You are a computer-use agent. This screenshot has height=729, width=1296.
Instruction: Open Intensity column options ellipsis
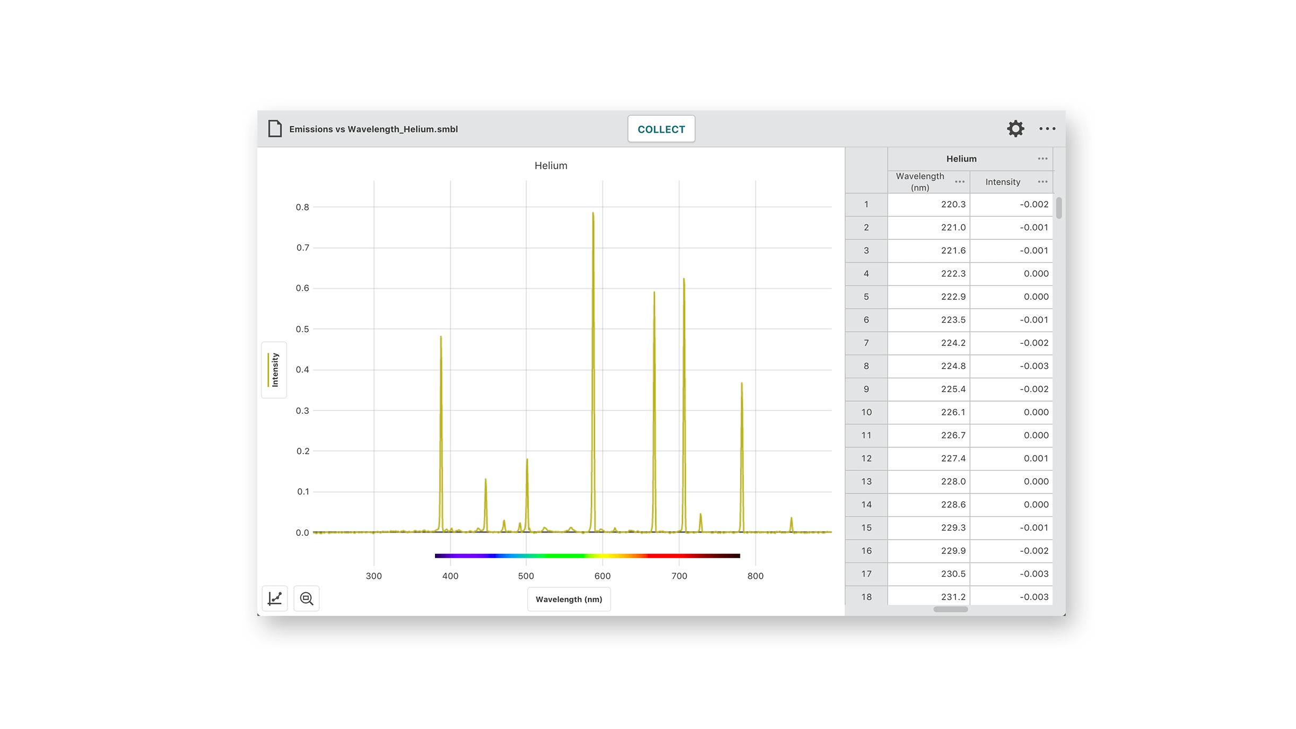pyautogui.click(x=1042, y=182)
